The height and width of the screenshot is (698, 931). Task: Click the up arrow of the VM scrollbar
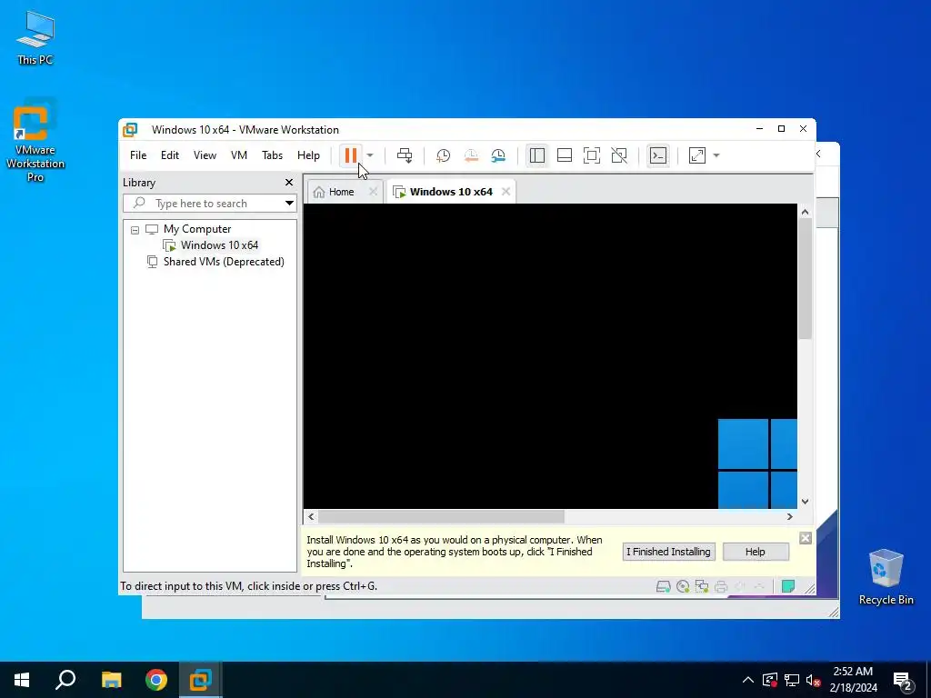[x=806, y=212]
